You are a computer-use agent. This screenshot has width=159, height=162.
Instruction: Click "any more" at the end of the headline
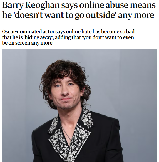coord(136,16)
